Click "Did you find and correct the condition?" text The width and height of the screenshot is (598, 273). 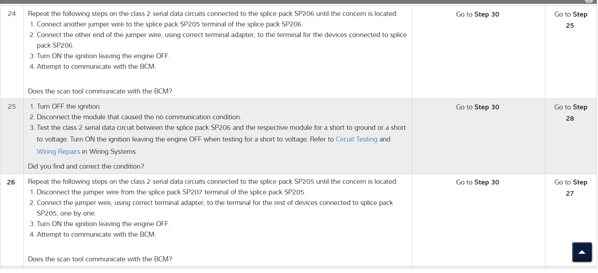point(86,166)
